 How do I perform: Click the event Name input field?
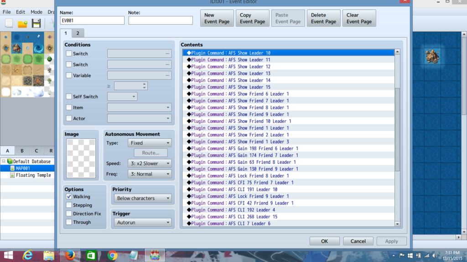(92, 20)
